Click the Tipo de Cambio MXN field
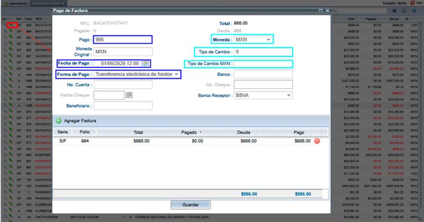This screenshot has width=424, height=222. coord(263,64)
